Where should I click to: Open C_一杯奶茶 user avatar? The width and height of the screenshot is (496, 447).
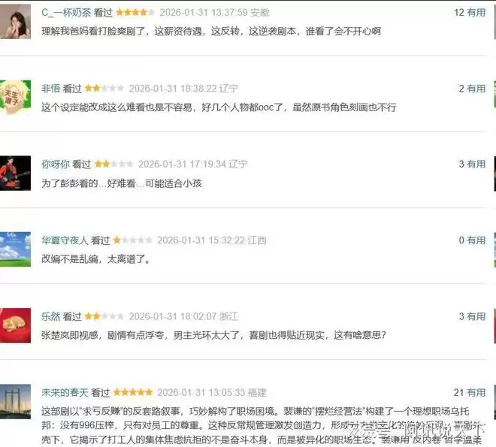click(15, 22)
